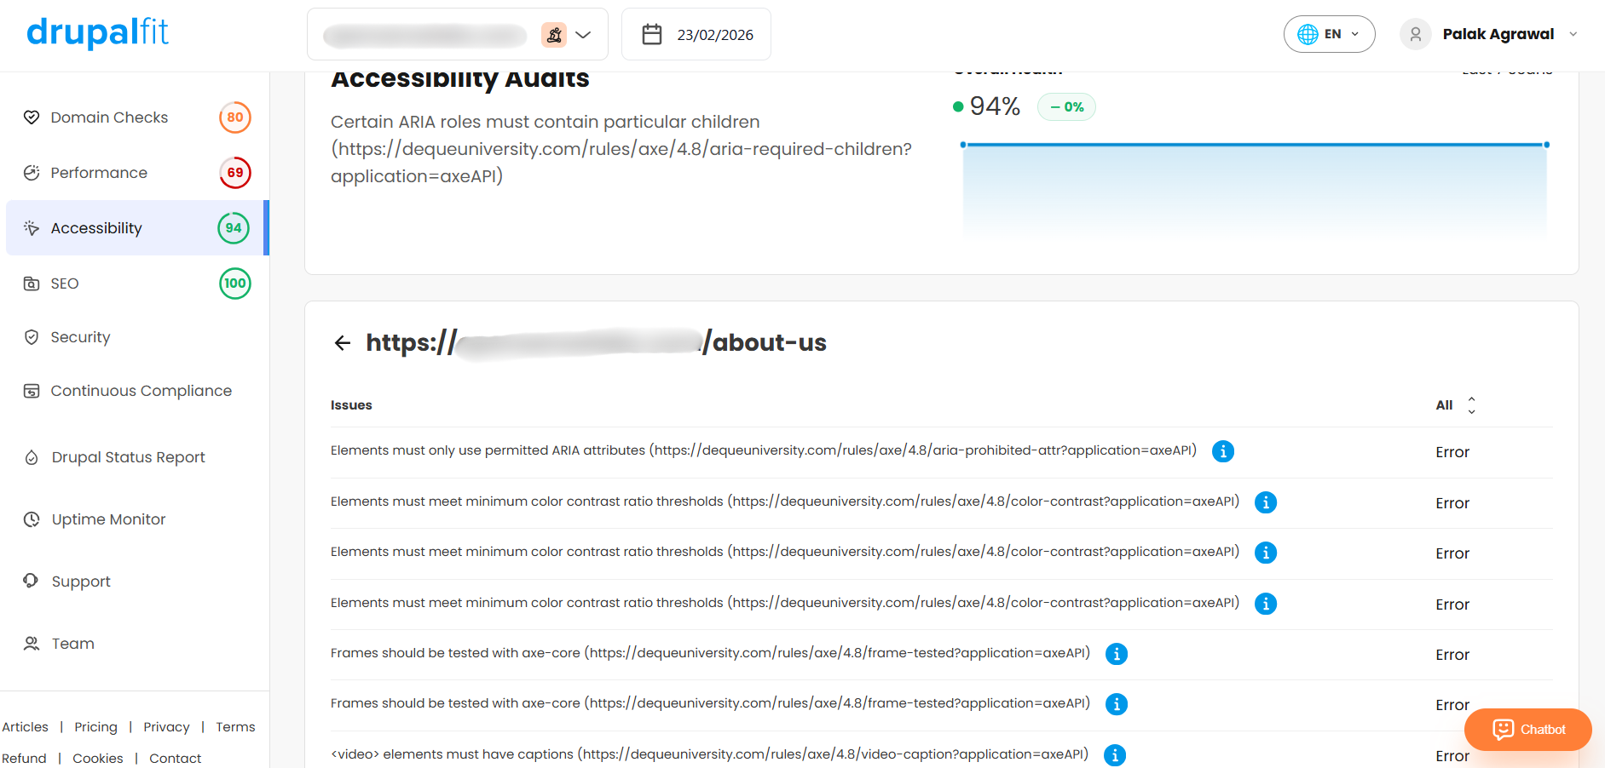Open the All severity filter selector

pos(1456,405)
